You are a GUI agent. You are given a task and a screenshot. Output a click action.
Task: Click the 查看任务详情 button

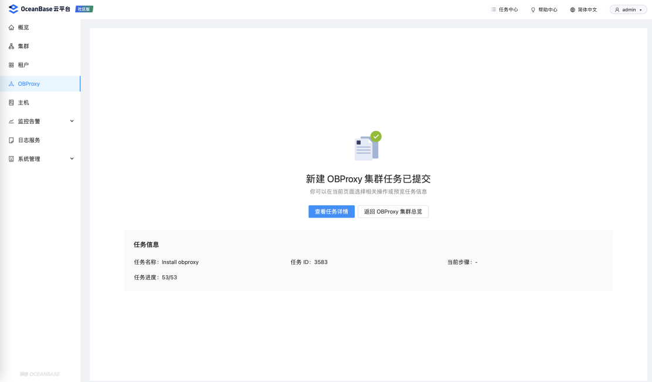pos(331,211)
